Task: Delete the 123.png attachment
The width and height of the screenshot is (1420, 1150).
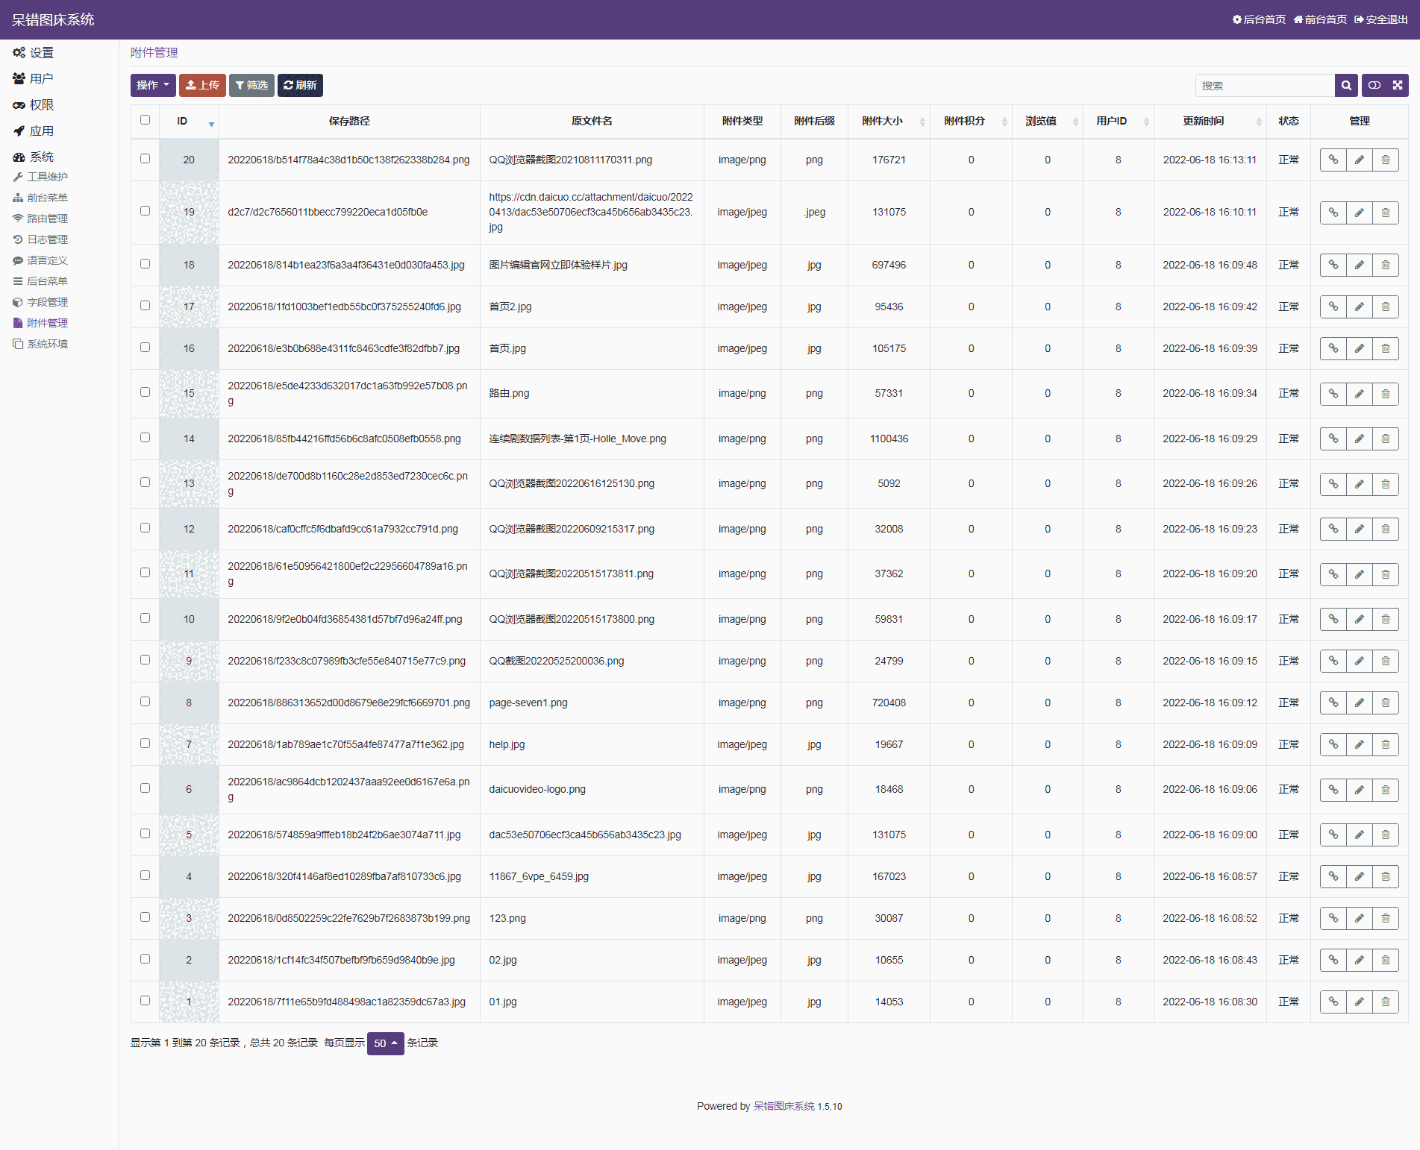Action: click(x=1386, y=918)
